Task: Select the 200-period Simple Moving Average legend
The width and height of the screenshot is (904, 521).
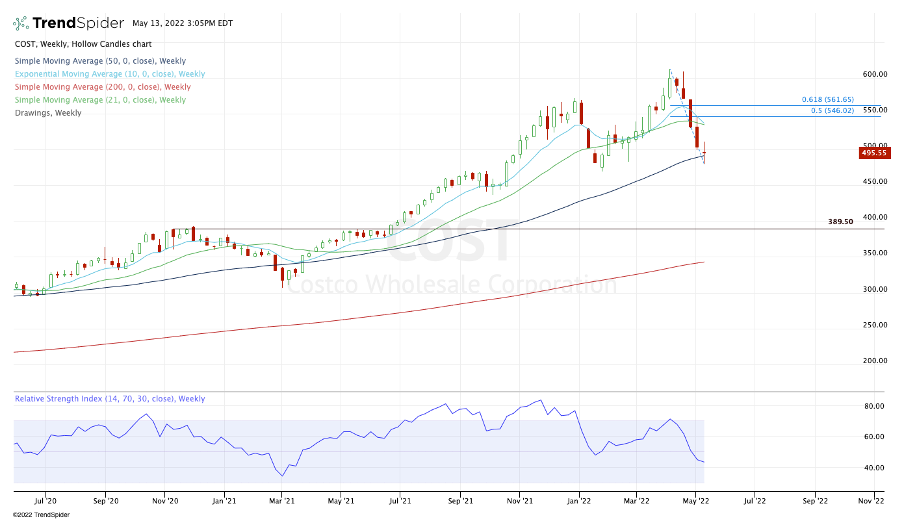Action: (x=103, y=87)
